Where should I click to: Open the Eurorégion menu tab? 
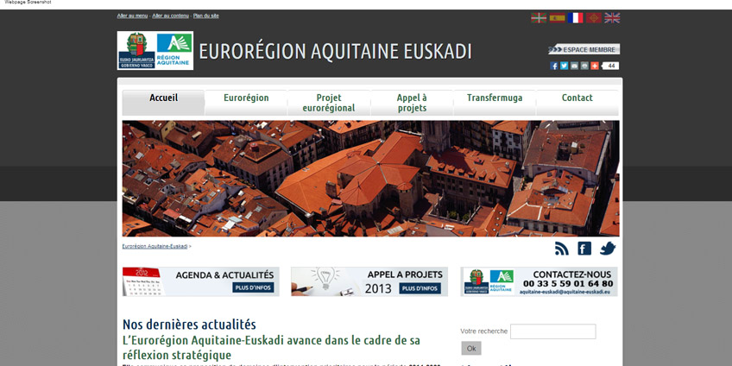[x=246, y=103]
